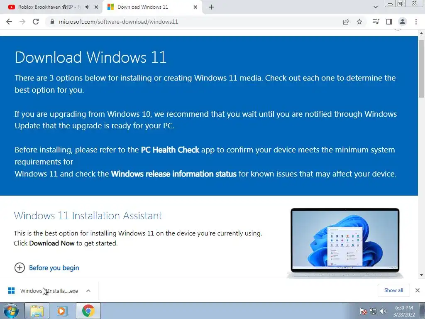
Task: Click the taskbar clock showing 6:30 PM
Action: click(x=404, y=311)
